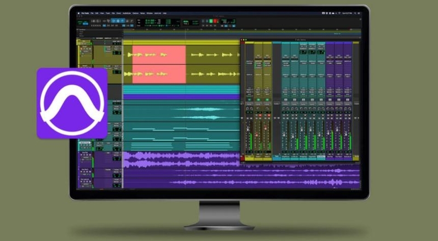
Task: Click the highlighted teal MIDI track name
Action: click(x=85, y=142)
